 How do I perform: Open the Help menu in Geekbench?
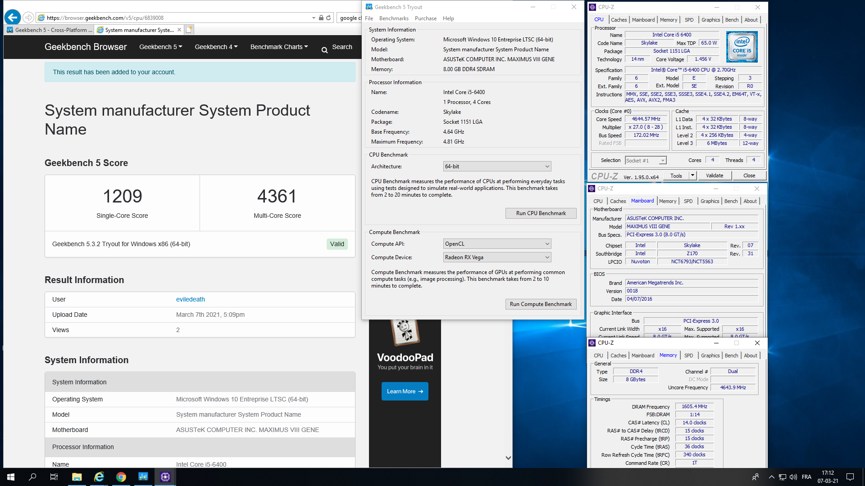pos(448,18)
